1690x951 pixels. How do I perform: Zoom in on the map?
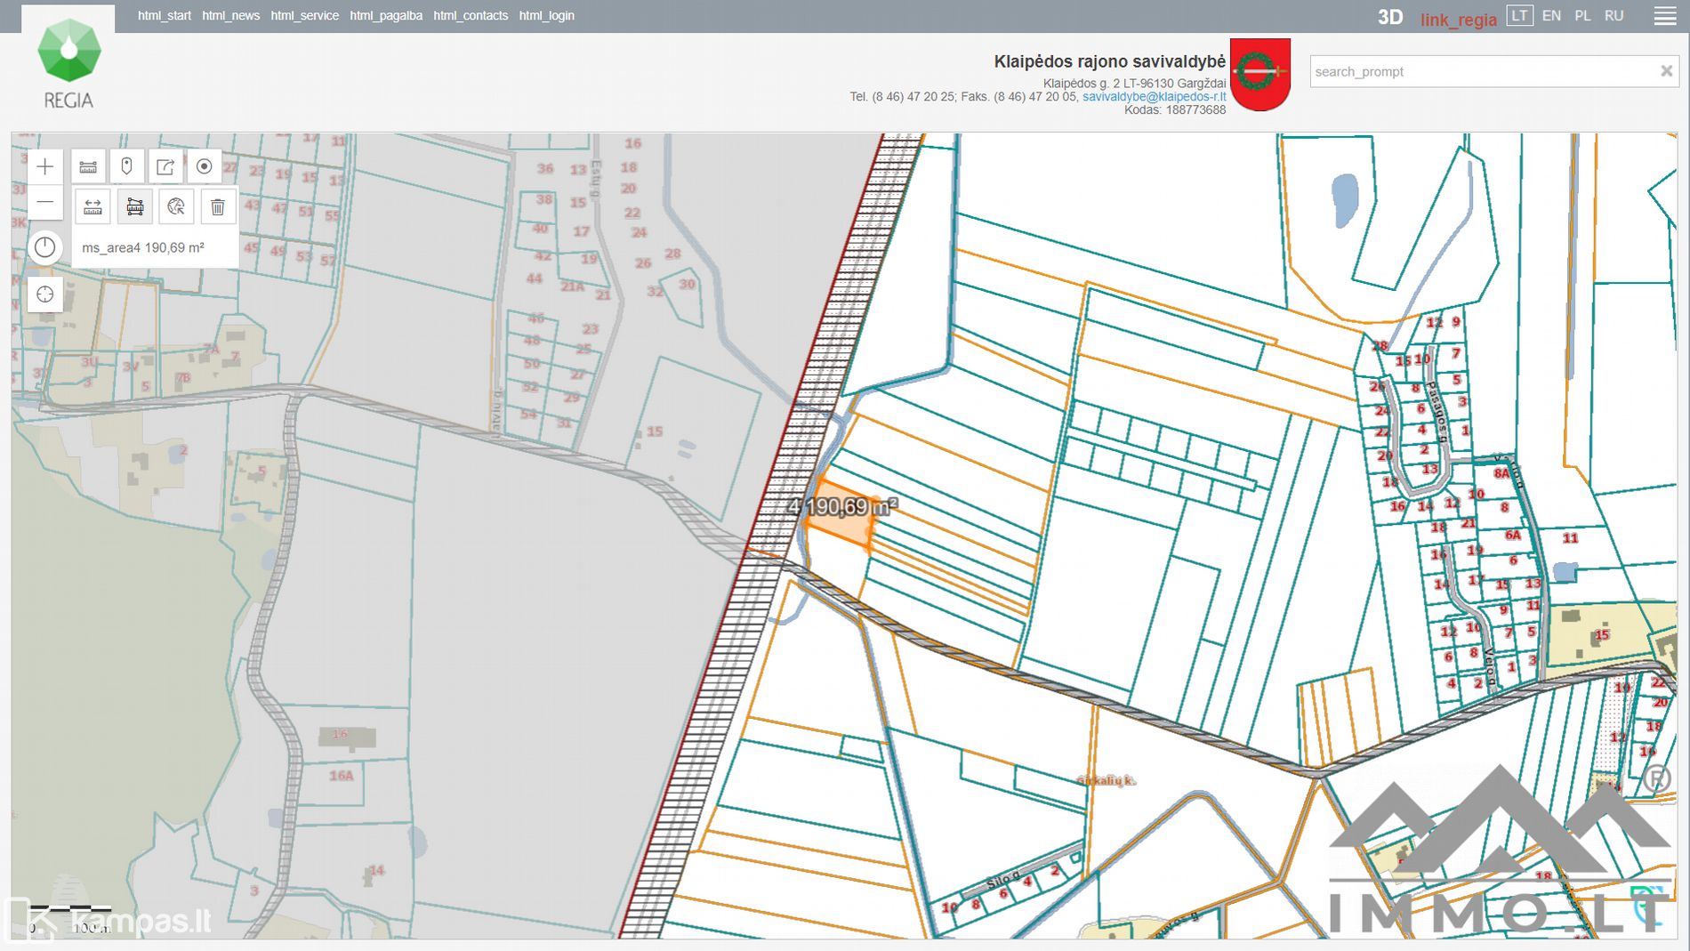[x=45, y=166]
